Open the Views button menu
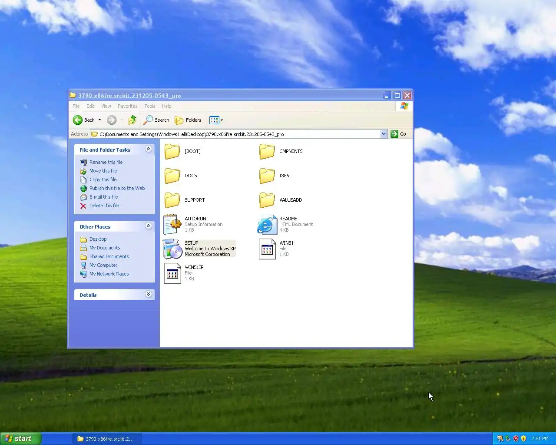This screenshot has height=445, width=556. (216, 120)
